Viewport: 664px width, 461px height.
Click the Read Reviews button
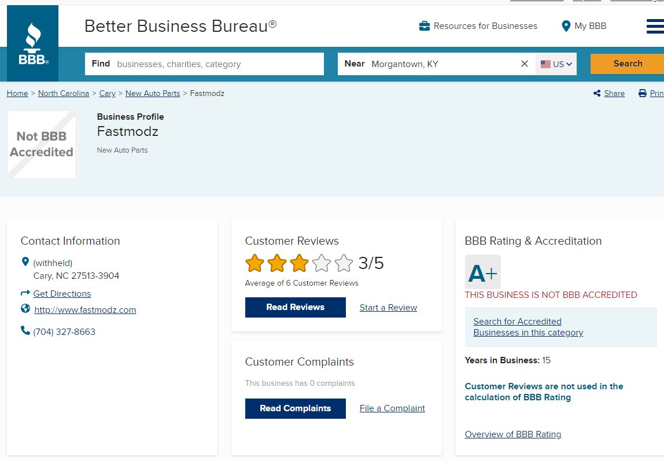pos(295,307)
